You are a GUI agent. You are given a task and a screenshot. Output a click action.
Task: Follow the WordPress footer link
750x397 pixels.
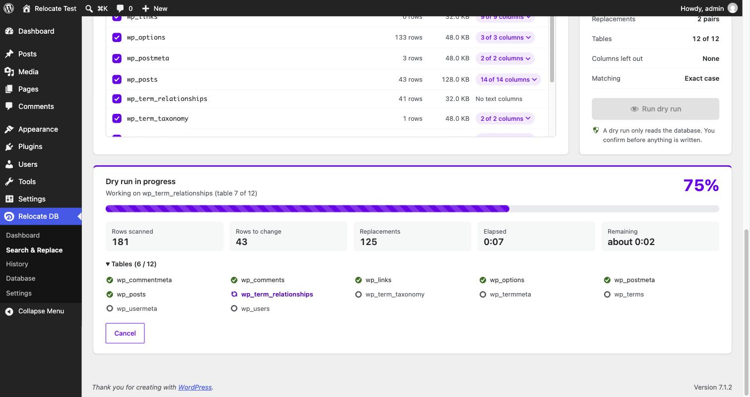coord(195,387)
